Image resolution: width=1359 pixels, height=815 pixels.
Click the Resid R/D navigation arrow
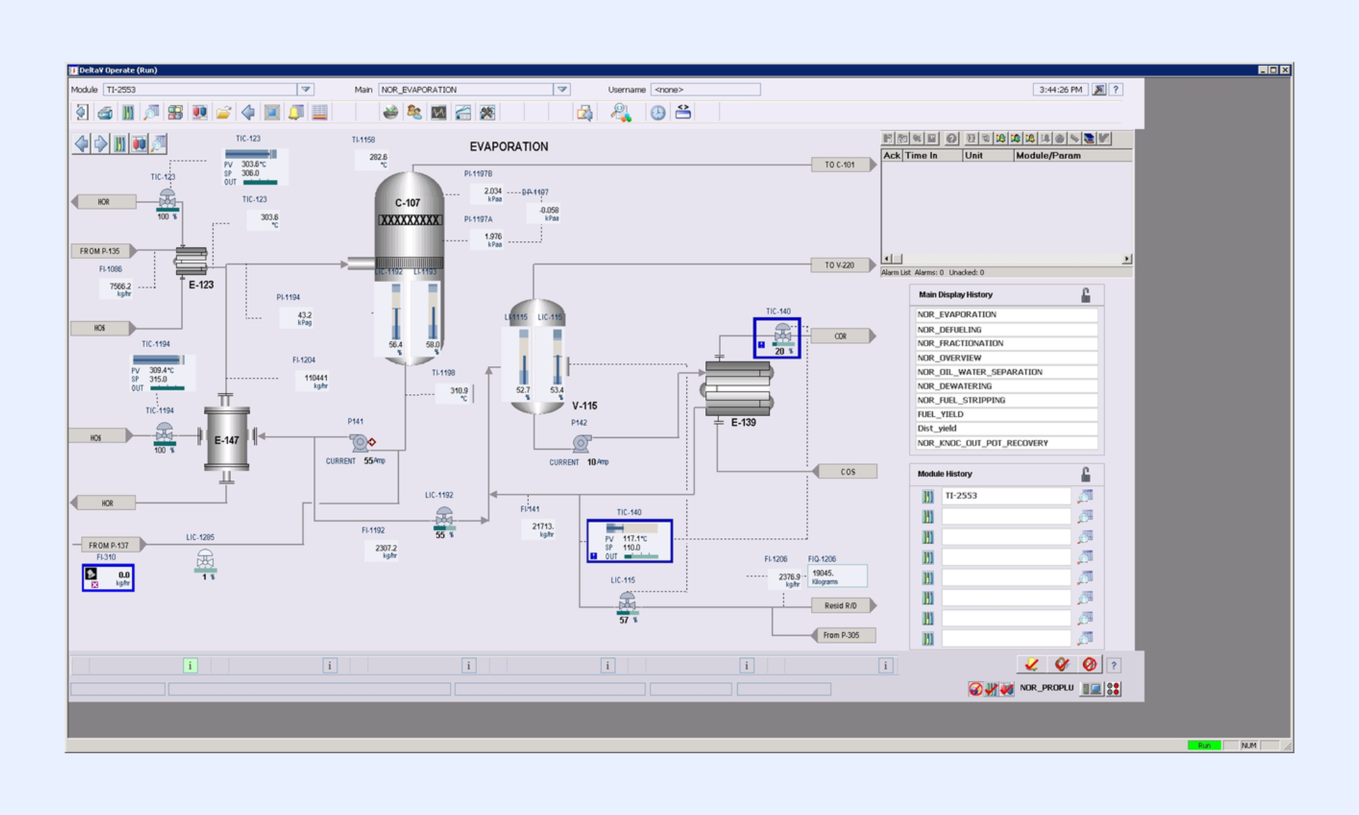point(843,606)
